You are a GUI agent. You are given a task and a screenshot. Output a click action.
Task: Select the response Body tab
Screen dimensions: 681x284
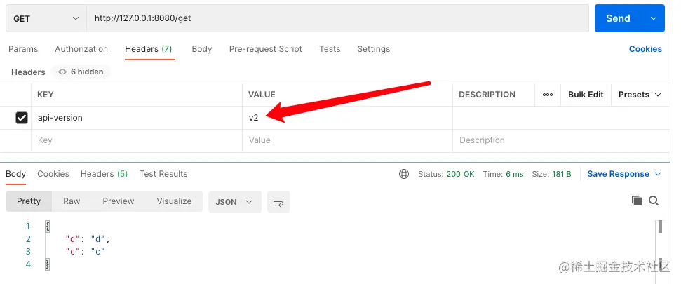click(15, 174)
